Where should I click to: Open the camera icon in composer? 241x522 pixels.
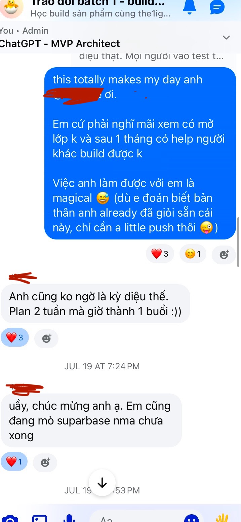(10, 518)
